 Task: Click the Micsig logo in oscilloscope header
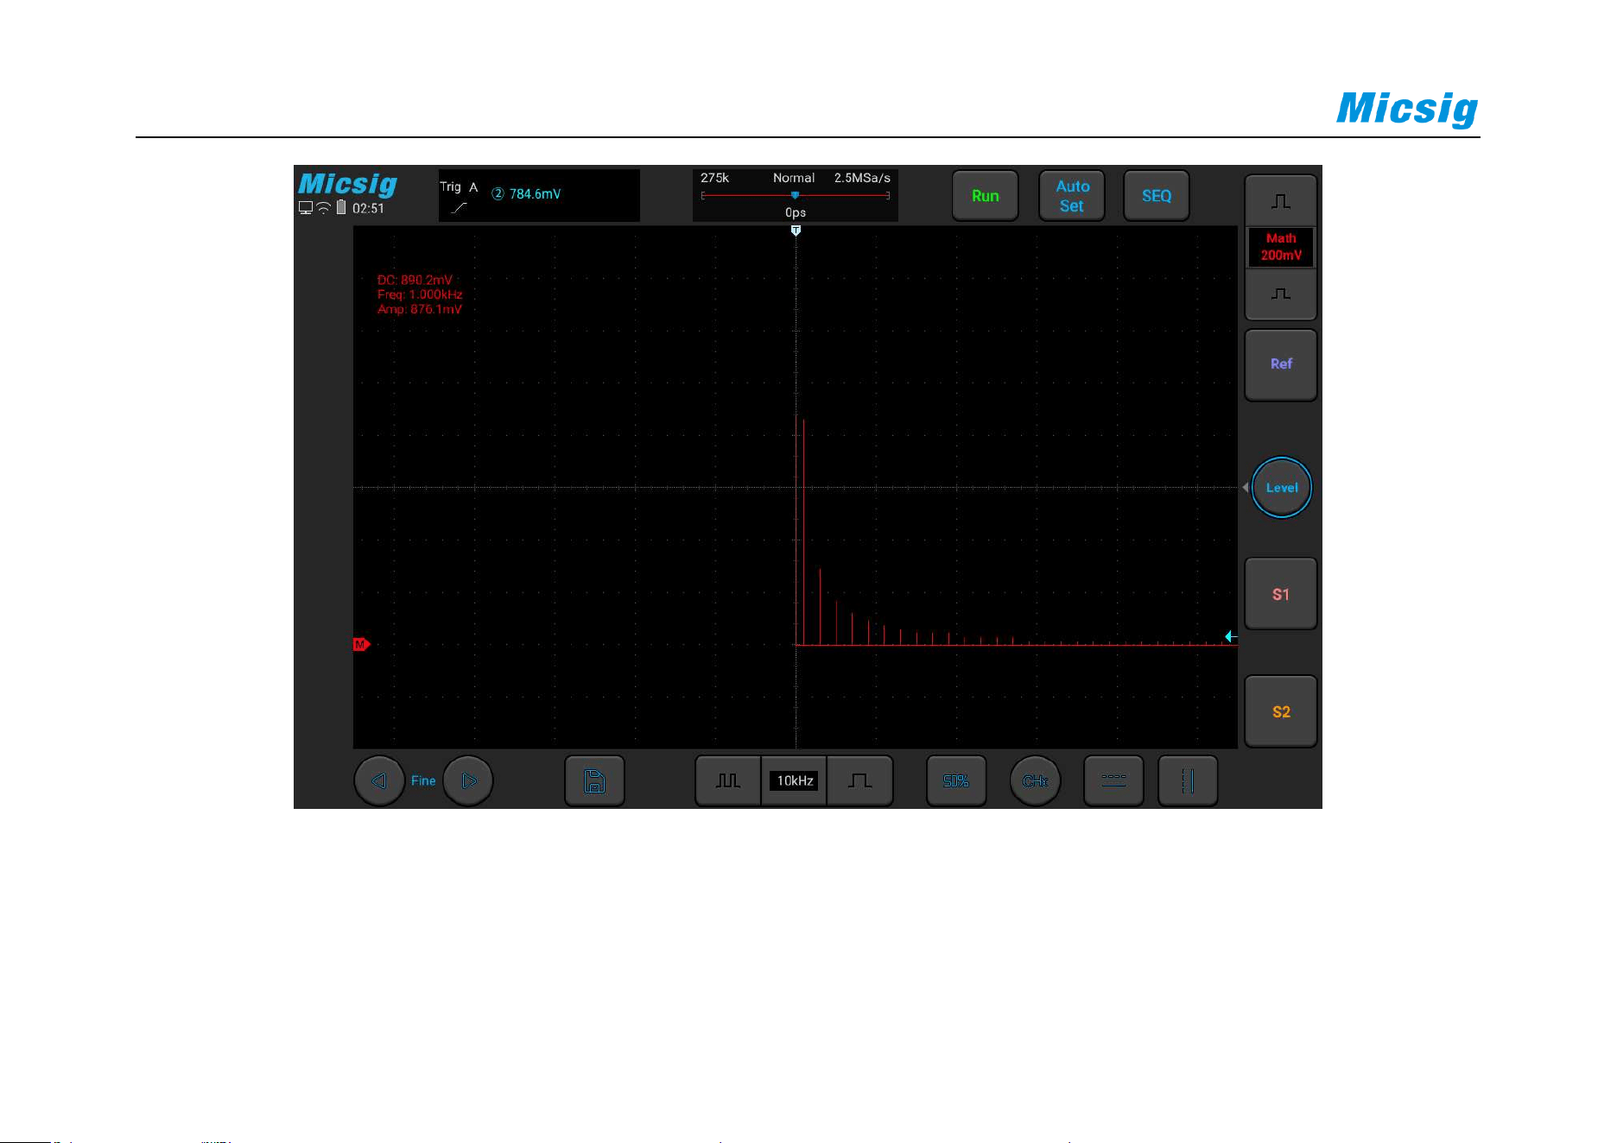347,185
